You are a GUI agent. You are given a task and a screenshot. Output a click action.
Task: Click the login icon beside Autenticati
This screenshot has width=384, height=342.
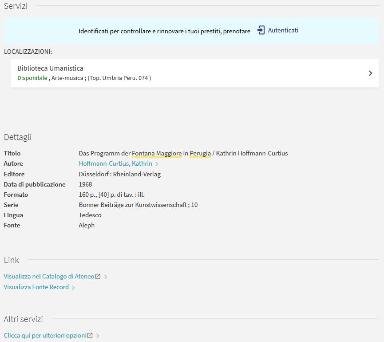261,30
